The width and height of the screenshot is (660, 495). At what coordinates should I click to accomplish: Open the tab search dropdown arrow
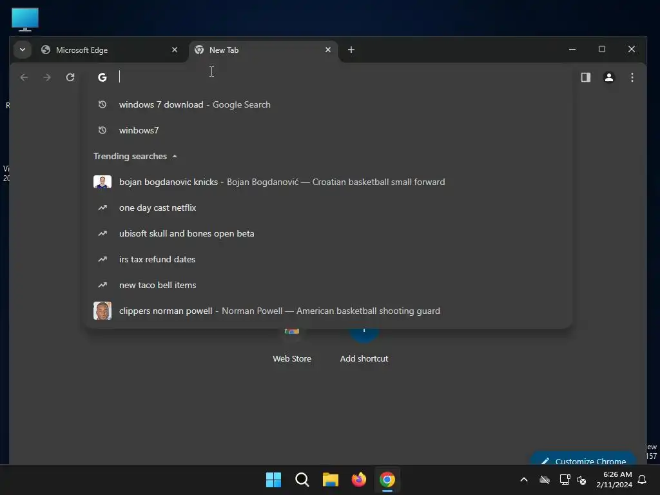pos(23,50)
